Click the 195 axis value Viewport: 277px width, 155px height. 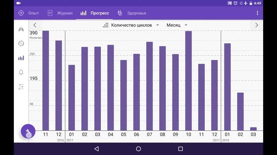pyautogui.click(x=34, y=78)
